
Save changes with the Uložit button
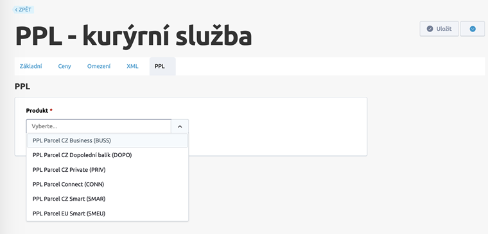(x=439, y=29)
